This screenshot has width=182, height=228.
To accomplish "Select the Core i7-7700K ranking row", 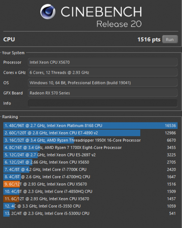I will tap(90, 169).
